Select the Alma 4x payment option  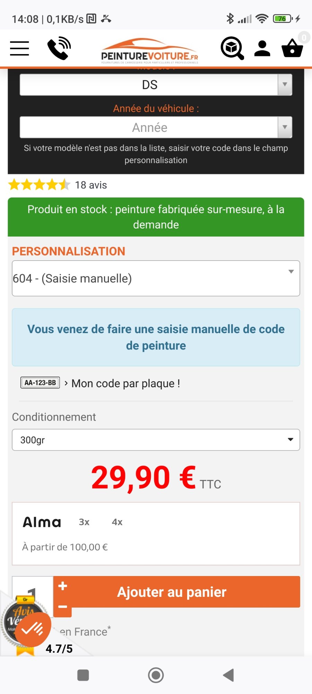[117, 522]
